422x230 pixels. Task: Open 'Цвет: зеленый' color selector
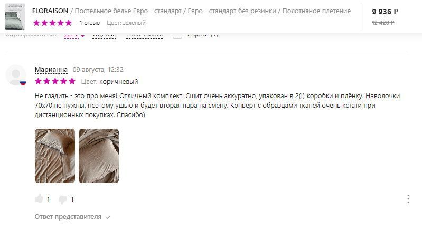(126, 23)
